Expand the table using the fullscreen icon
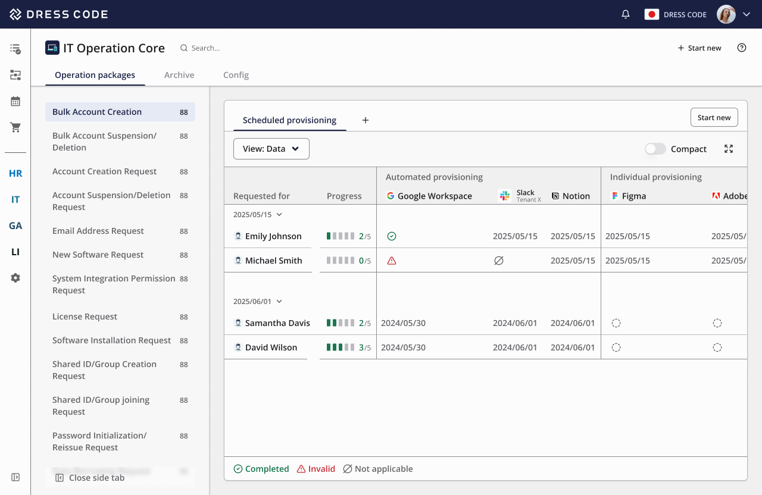 [x=729, y=149]
